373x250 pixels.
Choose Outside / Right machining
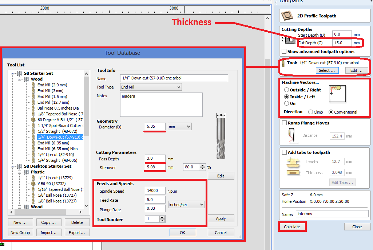[287, 90]
